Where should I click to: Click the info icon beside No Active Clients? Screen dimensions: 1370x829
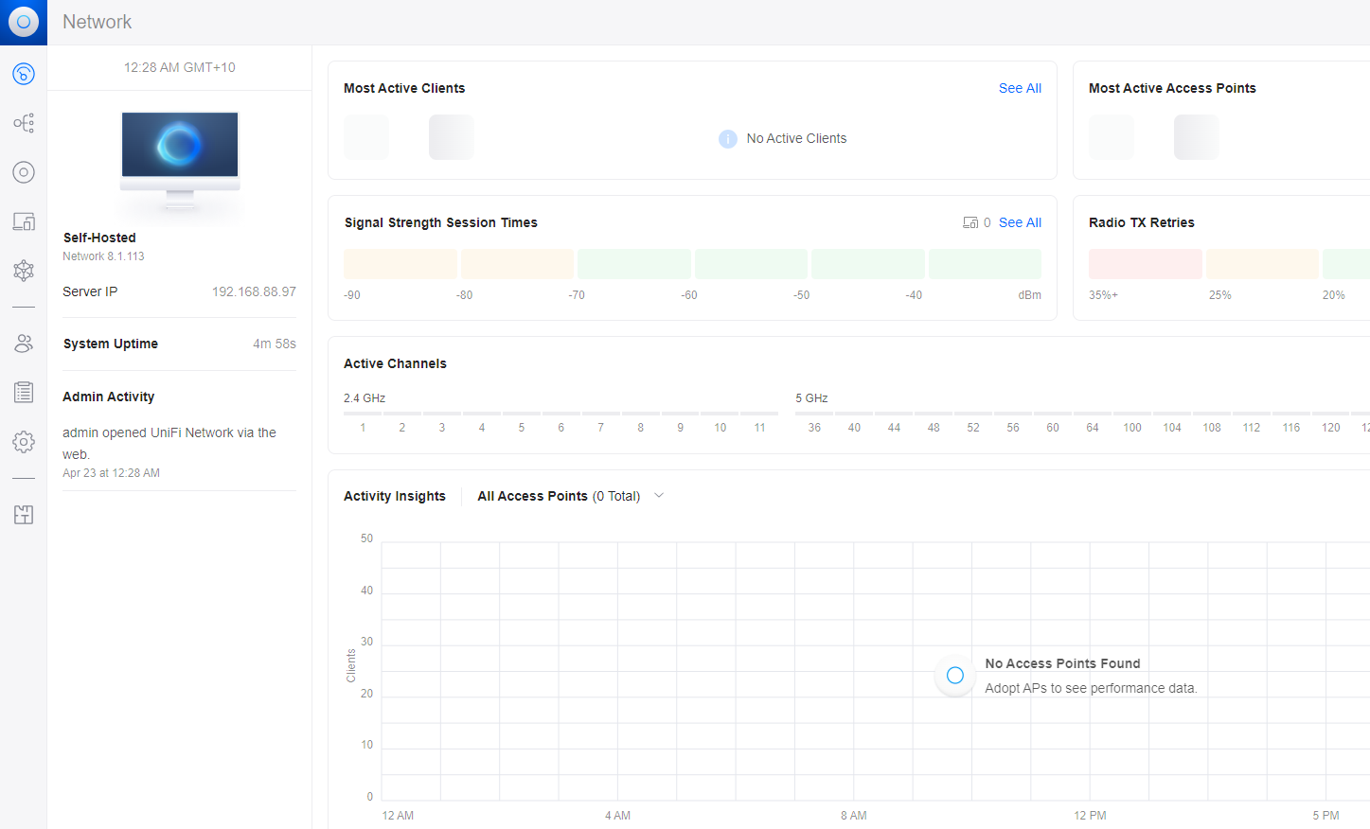tap(728, 138)
